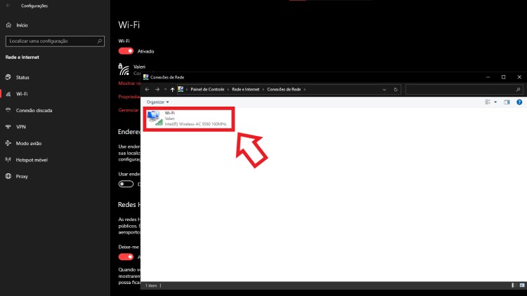Expand address bar history dropdown
The height and width of the screenshot is (296, 527).
click(x=384, y=90)
